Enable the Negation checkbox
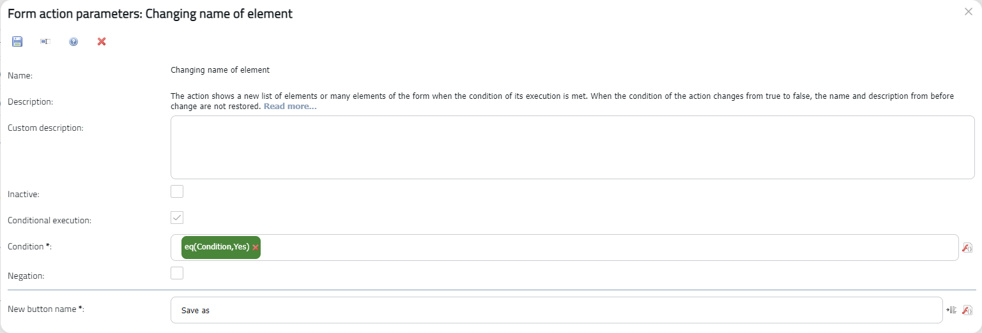 point(177,273)
